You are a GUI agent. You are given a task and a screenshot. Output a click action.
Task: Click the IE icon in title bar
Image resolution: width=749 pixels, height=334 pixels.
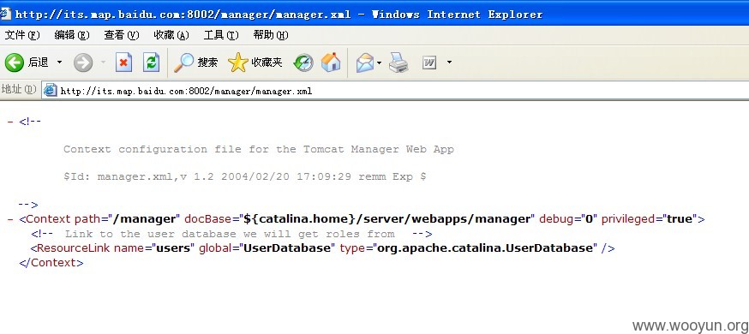[6, 15]
